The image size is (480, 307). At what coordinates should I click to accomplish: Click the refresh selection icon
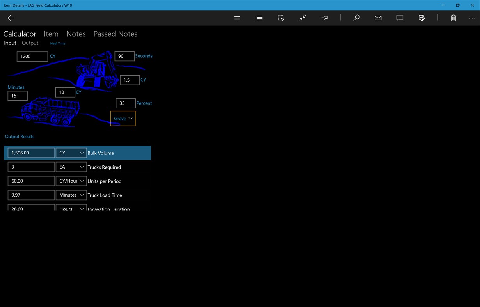point(281,18)
